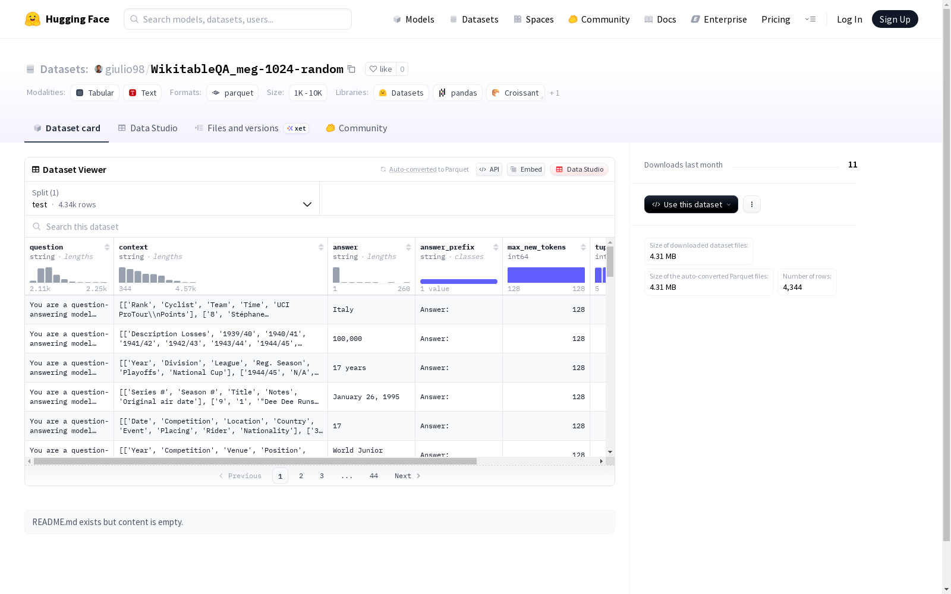This screenshot has height=594, width=951.
Task: Click the Text modality tag
Action: [143, 93]
